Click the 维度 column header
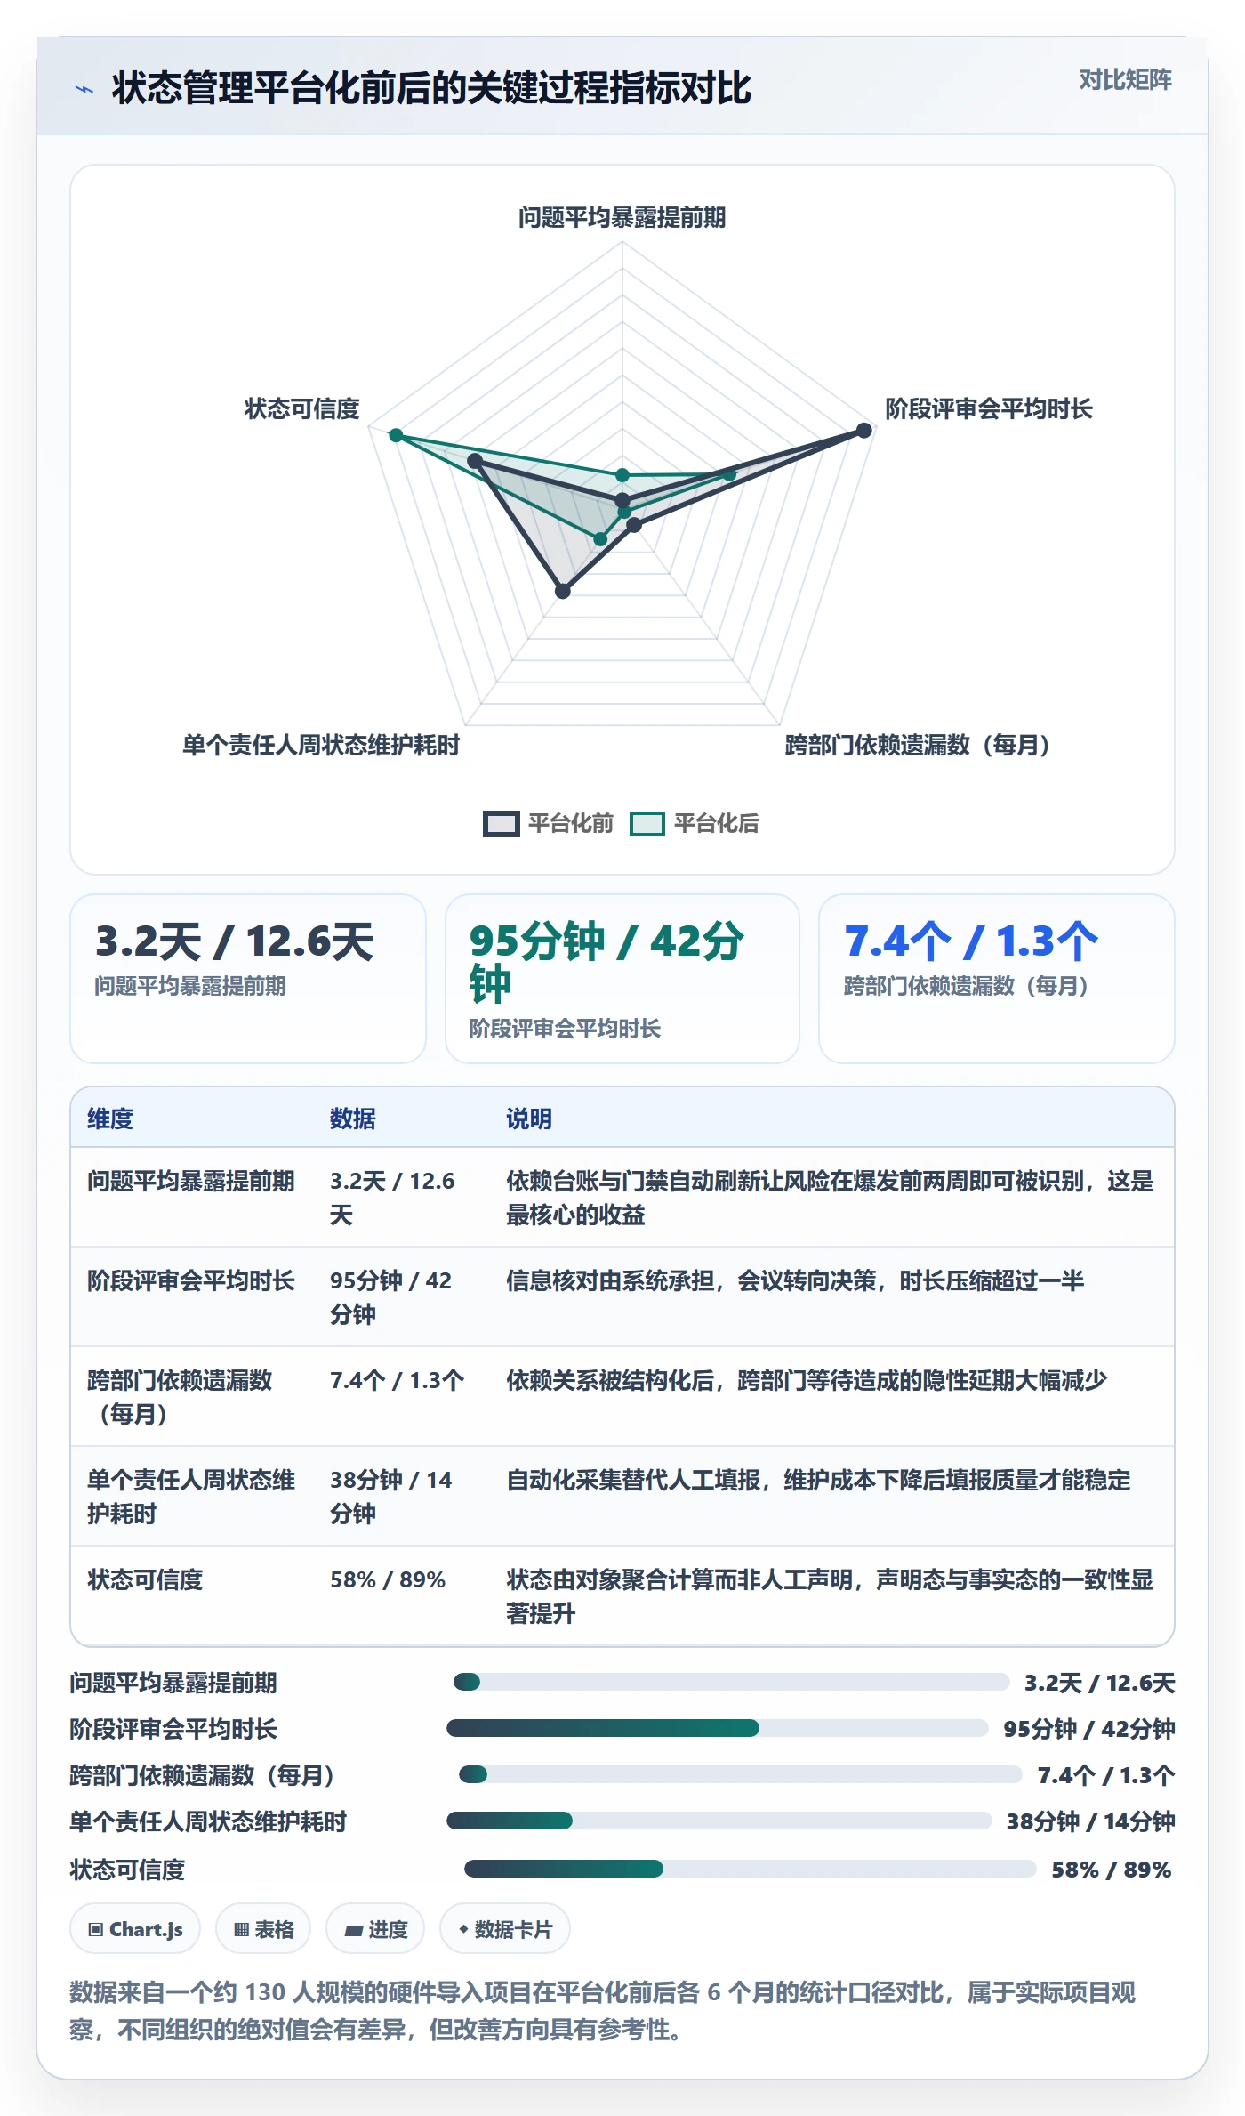Screen dimensions: 1245x2116 (110, 1119)
